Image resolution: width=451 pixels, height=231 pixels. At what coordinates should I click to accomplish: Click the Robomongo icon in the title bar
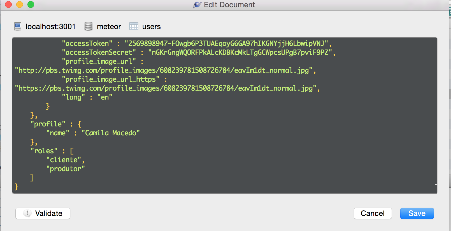click(x=197, y=5)
